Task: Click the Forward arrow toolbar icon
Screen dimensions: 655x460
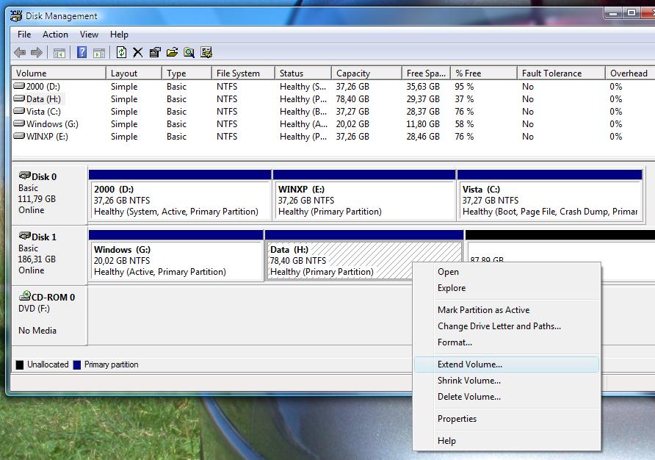Action: tap(37, 53)
